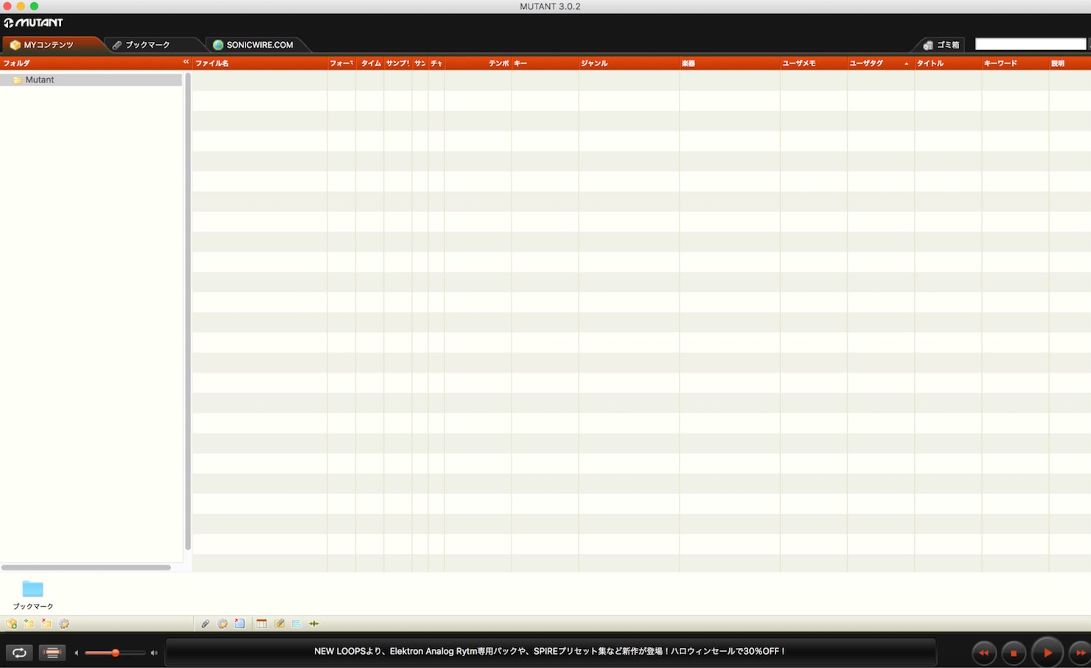Sort by キーワード column header
The height and width of the screenshot is (668, 1091).
1015,63
